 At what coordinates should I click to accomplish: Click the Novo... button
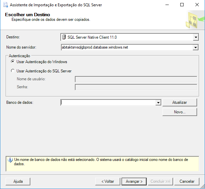click(180, 112)
